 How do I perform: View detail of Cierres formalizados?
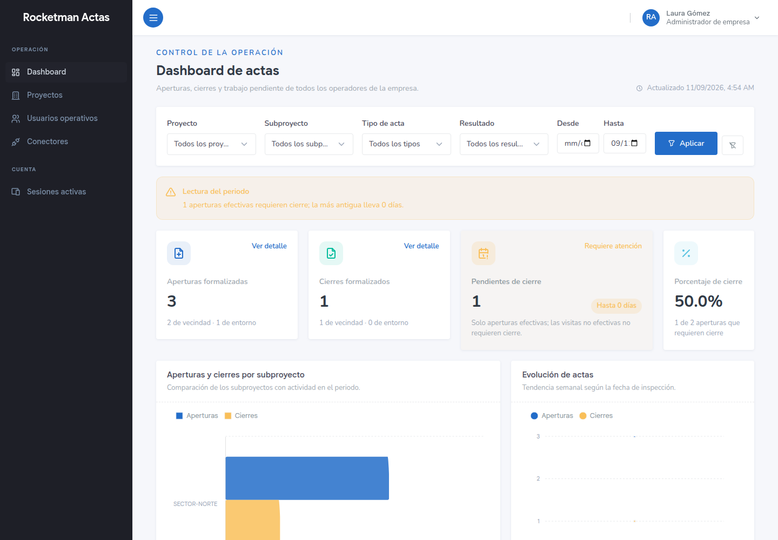[421, 246]
